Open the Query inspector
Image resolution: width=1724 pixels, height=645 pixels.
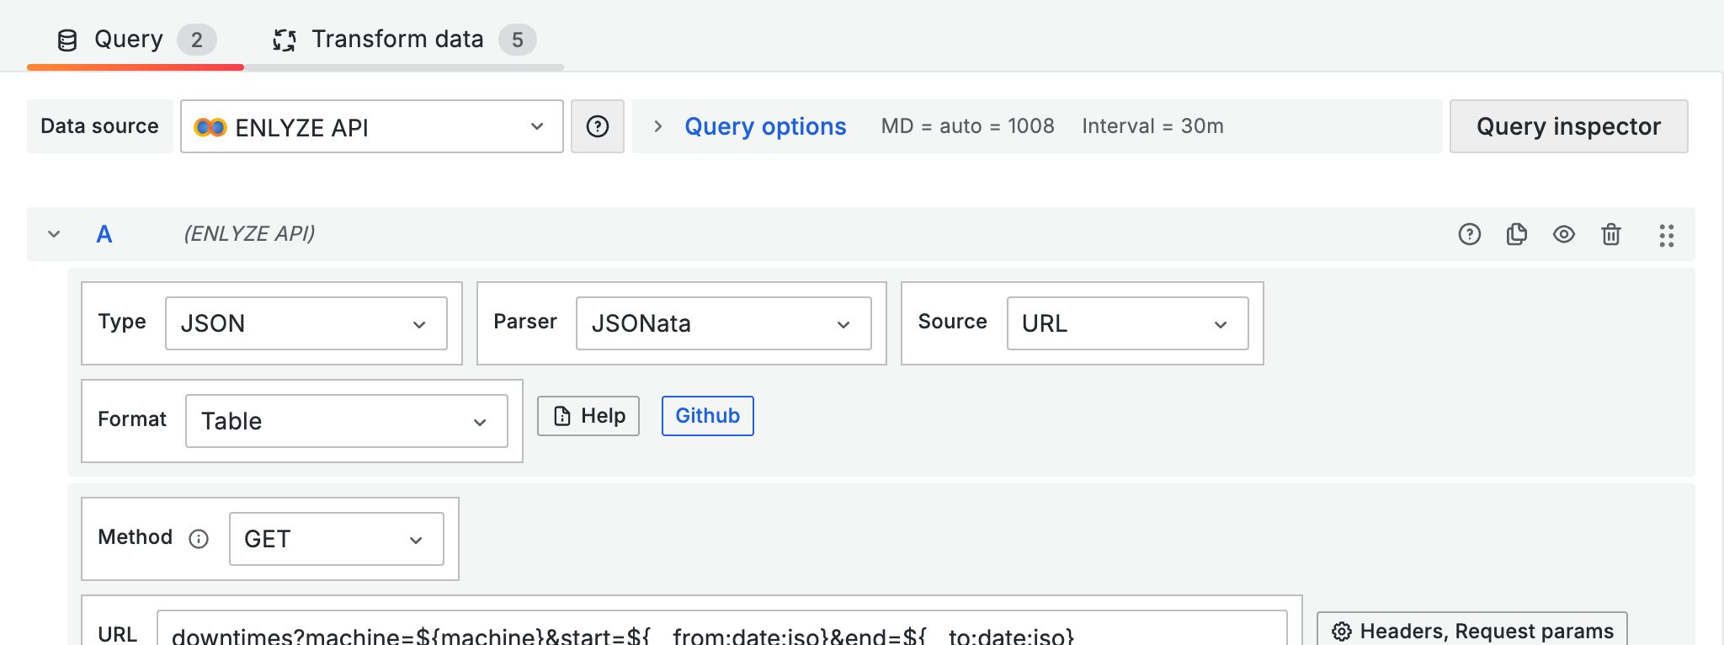(x=1567, y=126)
